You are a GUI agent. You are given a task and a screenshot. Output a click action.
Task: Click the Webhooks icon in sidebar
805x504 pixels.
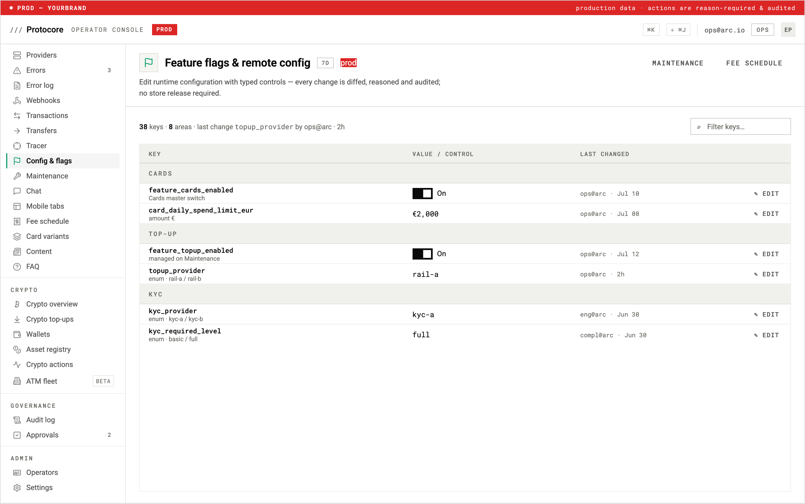click(x=17, y=100)
